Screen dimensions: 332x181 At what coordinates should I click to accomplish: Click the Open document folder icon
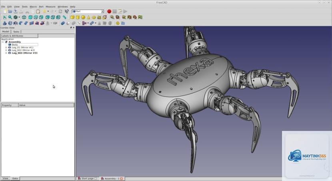(x=10, y=11)
